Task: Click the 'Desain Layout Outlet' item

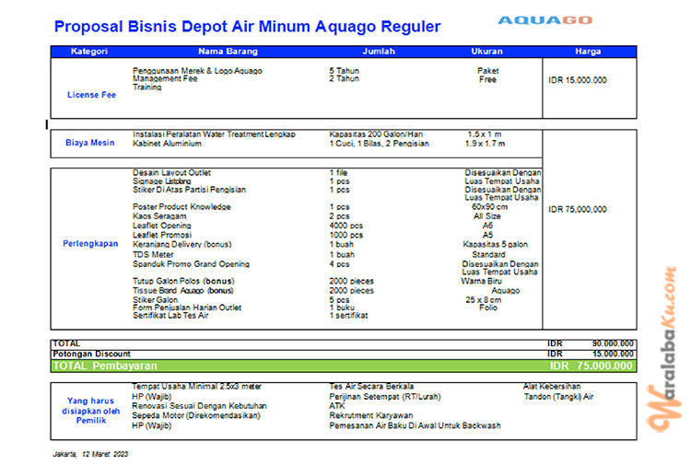Action: point(172,172)
